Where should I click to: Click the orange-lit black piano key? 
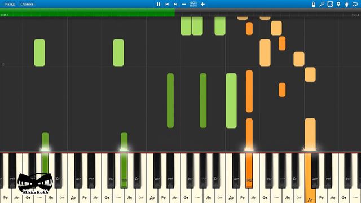coord(249,170)
